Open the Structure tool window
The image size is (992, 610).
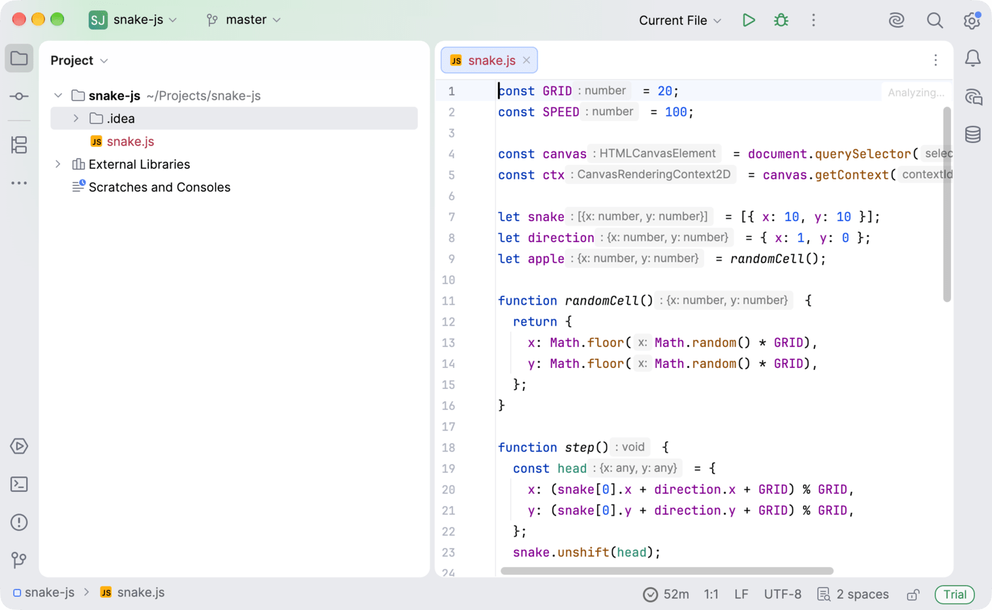pos(19,145)
